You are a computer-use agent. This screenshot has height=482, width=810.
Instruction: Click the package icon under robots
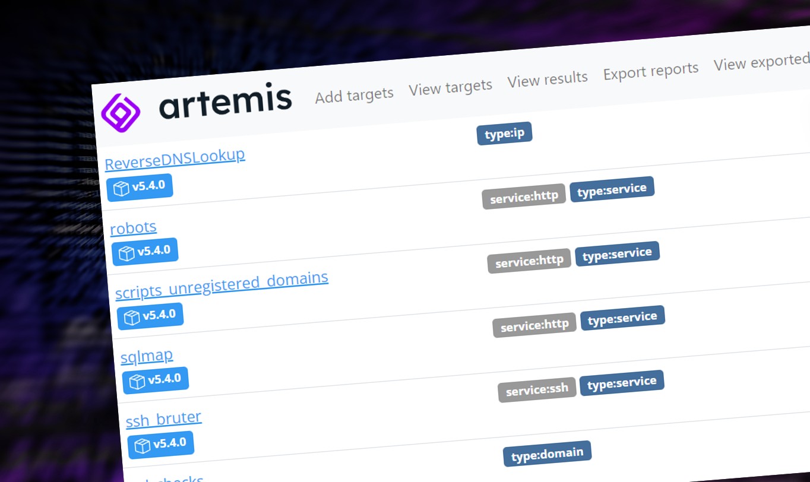127,253
